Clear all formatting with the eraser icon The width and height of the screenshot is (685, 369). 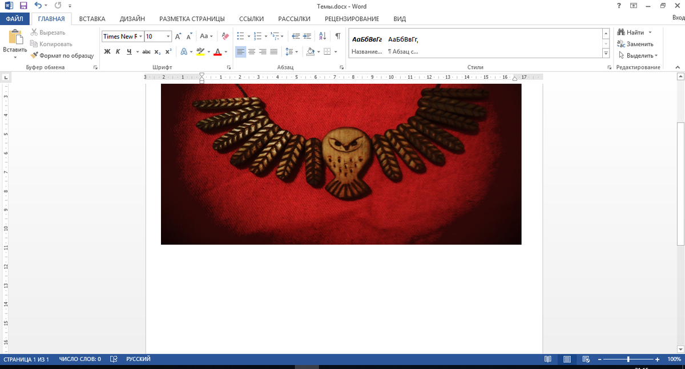point(224,36)
